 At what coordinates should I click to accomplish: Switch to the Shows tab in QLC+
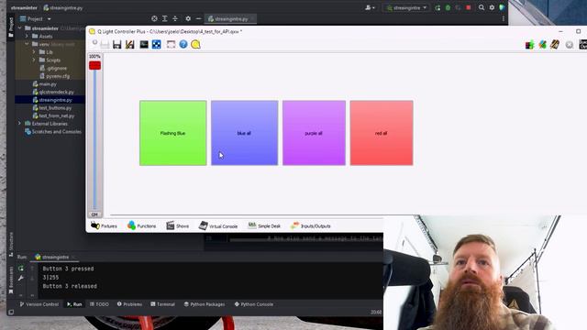pyautogui.click(x=177, y=226)
